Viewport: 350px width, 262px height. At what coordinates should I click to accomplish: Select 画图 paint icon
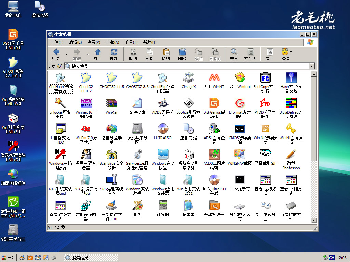click(137, 208)
